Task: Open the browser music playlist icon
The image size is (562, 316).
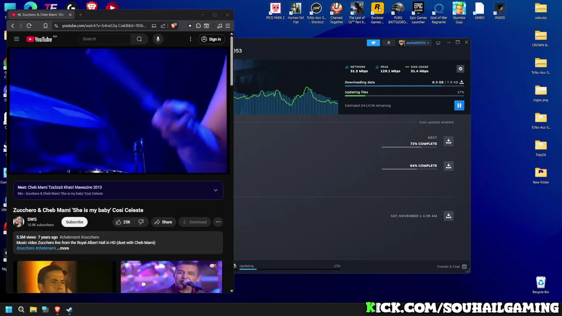Action: (x=220, y=26)
